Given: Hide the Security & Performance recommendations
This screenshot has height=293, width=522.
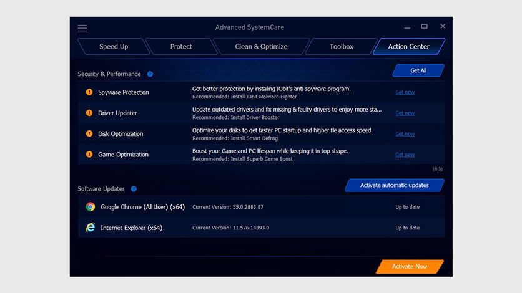Looking at the screenshot, I should (438, 169).
